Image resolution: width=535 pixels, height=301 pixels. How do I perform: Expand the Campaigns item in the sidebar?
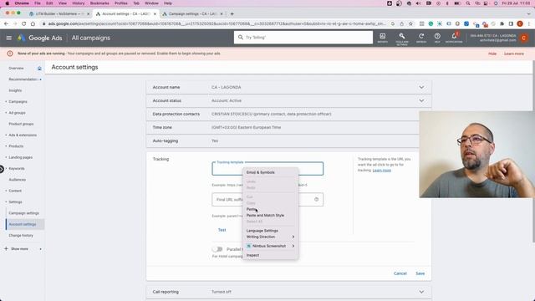6,102
